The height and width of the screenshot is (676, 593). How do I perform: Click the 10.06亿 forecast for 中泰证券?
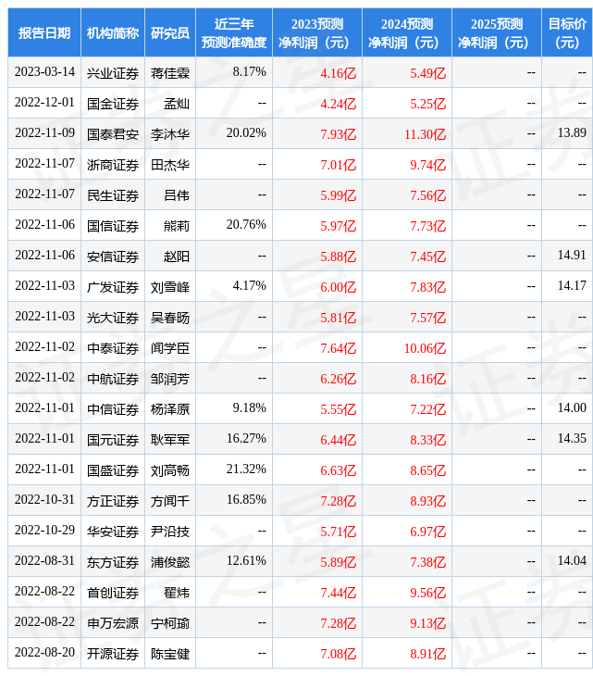coord(425,348)
